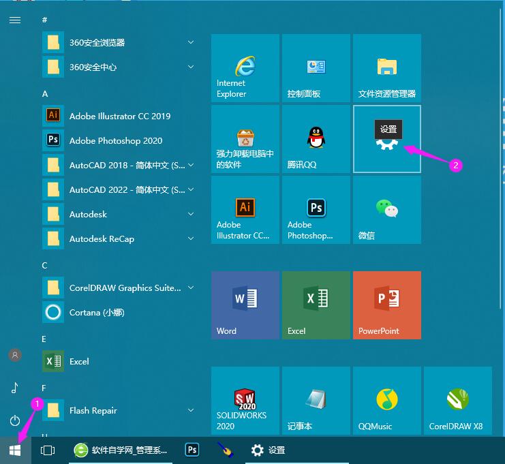
Task: Launch the CorelDRAW X8 tile
Action: 458,400
